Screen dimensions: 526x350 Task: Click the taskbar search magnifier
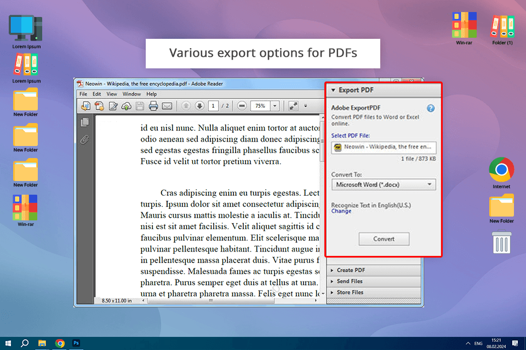[25, 343]
